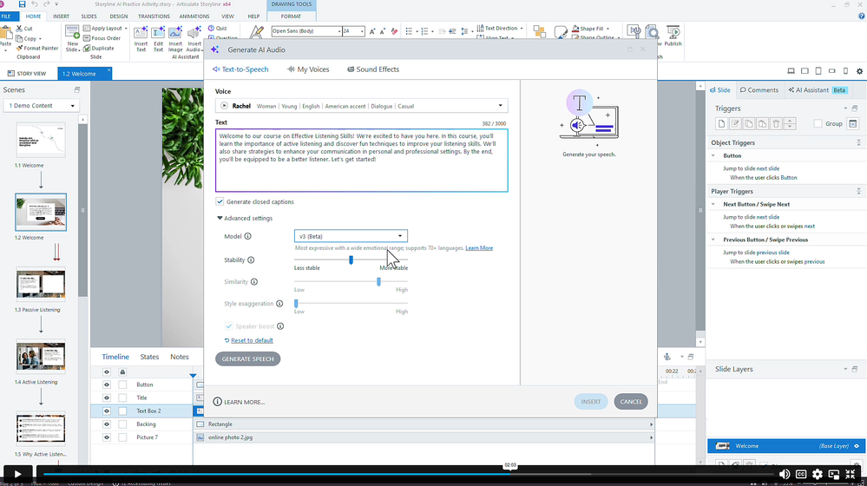
Task: Click the video player settings gear
Action: click(818, 474)
